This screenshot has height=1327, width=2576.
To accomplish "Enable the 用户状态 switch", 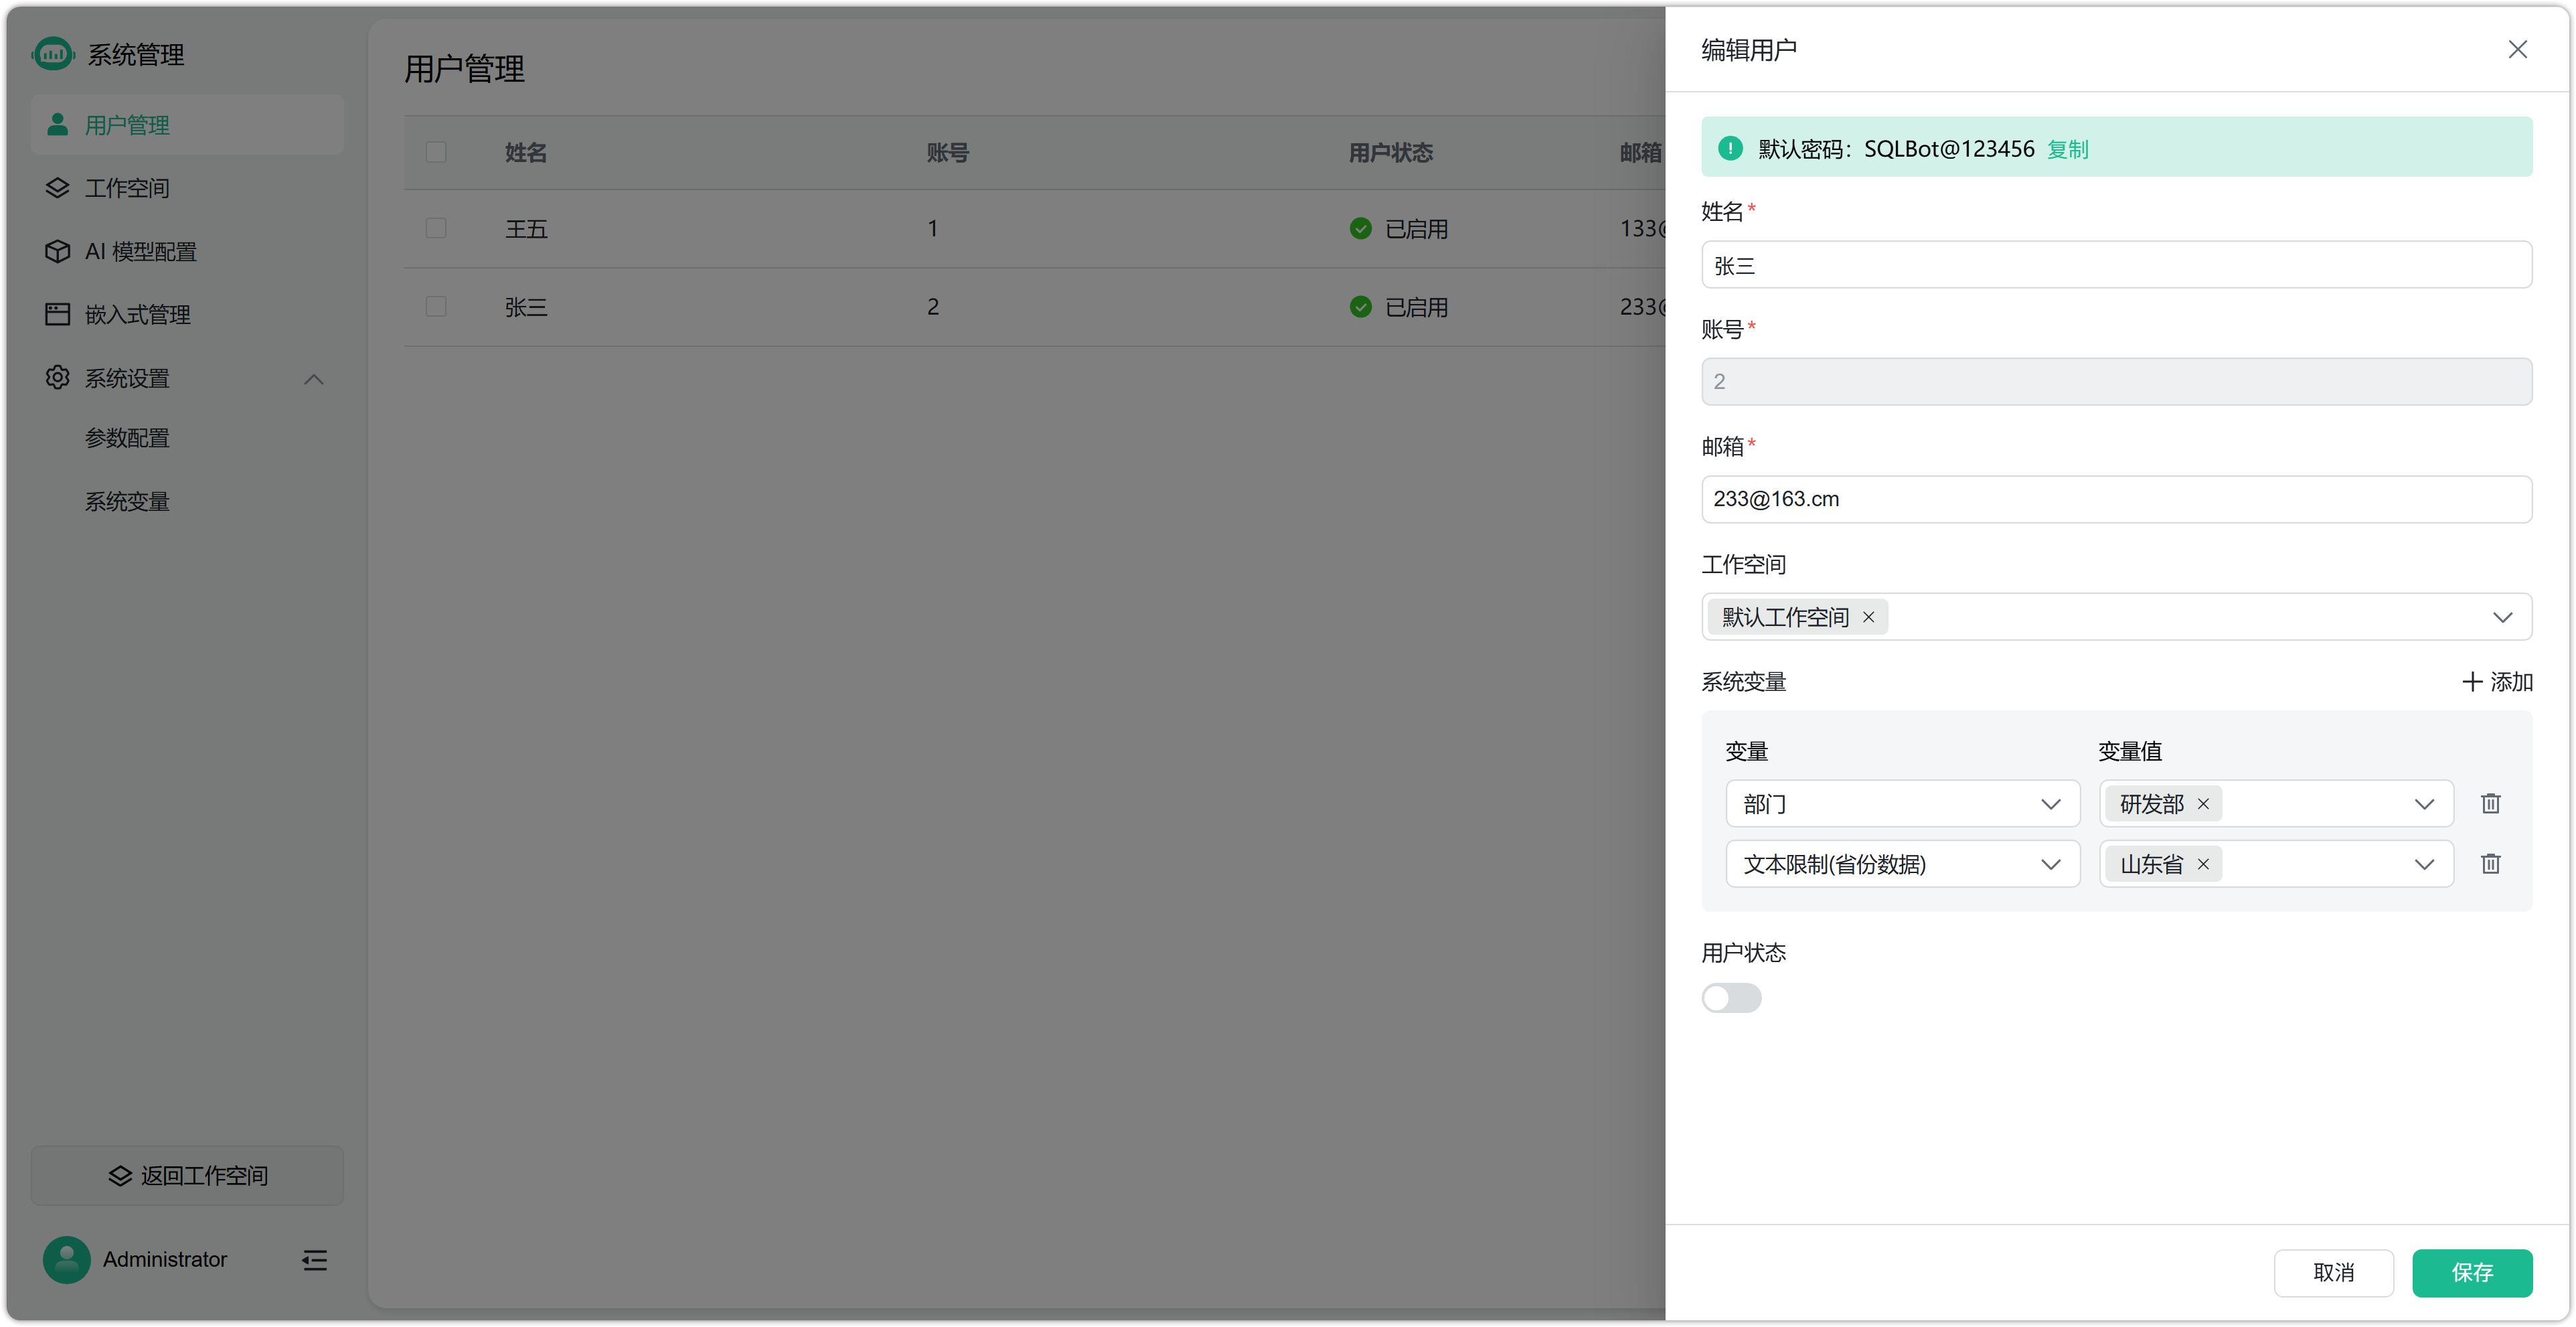I will point(1731,997).
